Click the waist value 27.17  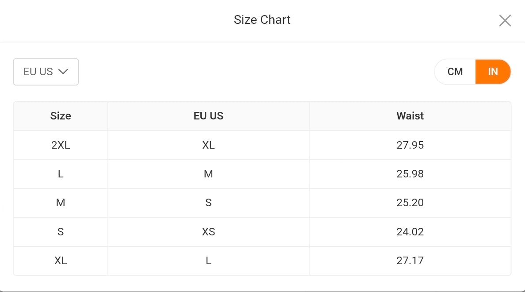click(410, 261)
